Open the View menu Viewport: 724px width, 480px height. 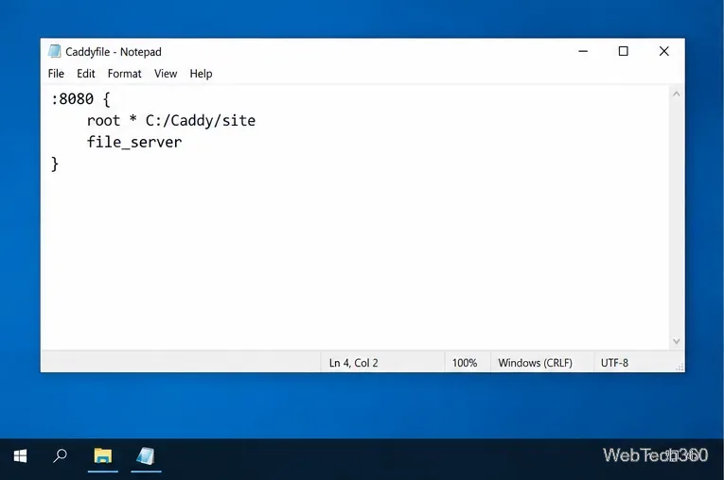166,74
